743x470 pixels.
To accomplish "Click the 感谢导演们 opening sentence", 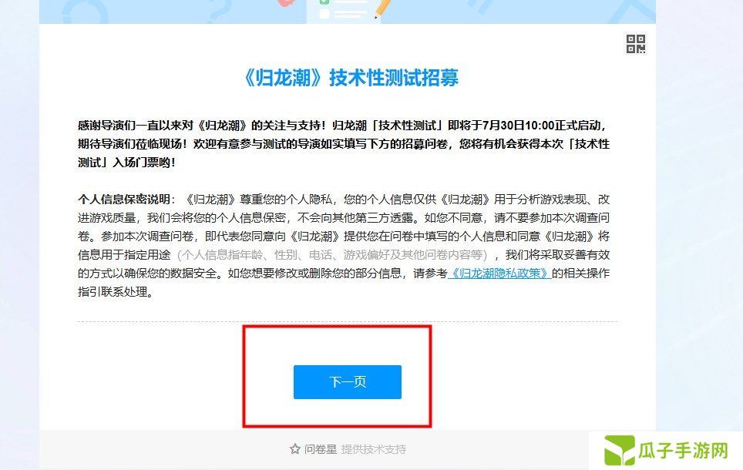I will click(202, 126).
